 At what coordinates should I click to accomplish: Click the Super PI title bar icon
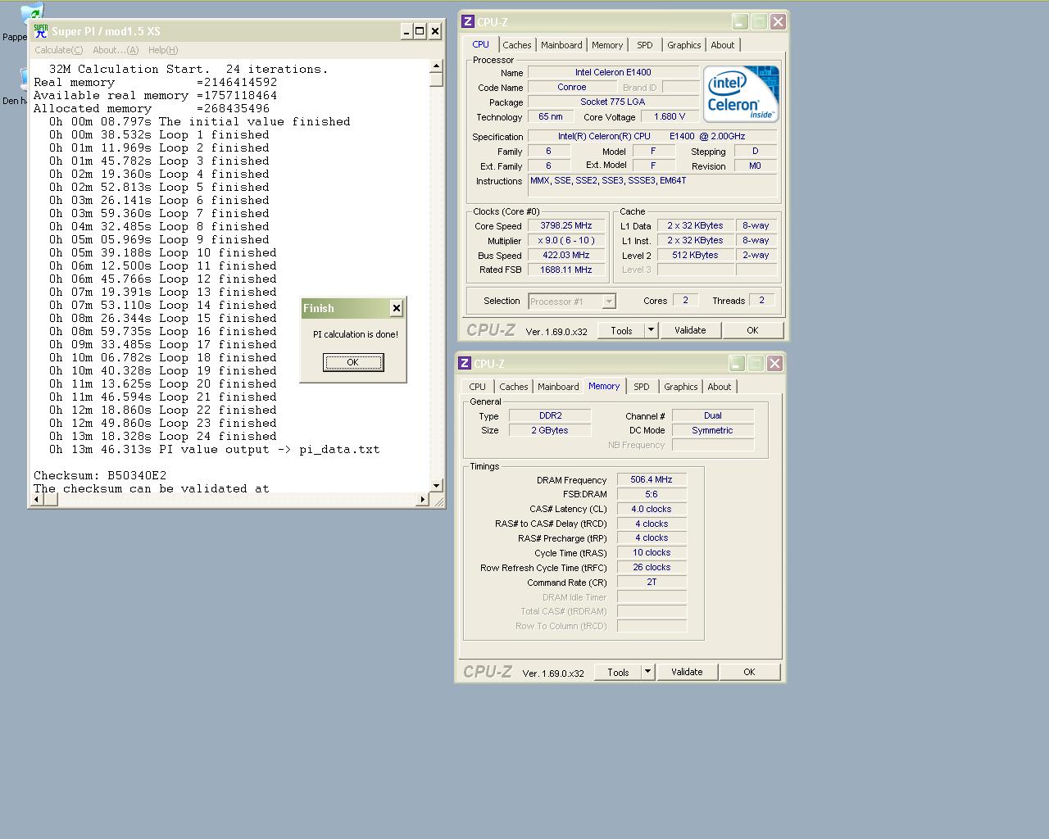pyautogui.click(x=40, y=31)
